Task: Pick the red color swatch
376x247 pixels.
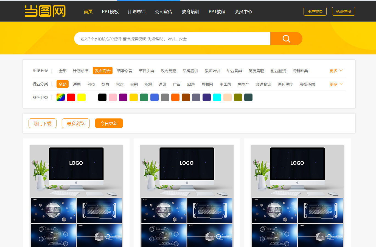Action: click(x=71, y=97)
